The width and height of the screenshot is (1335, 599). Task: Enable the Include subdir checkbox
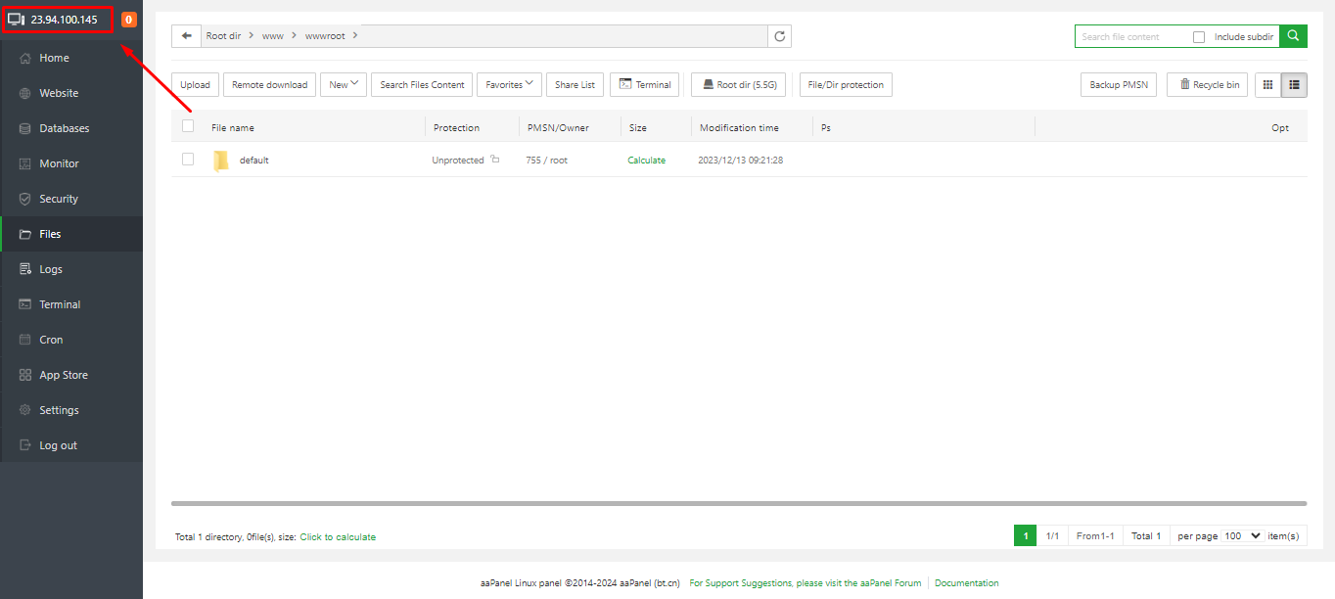point(1199,37)
